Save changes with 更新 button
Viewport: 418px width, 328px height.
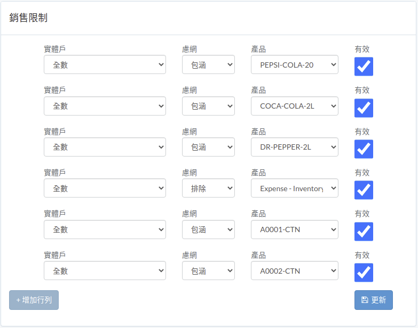click(x=374, y=300)
